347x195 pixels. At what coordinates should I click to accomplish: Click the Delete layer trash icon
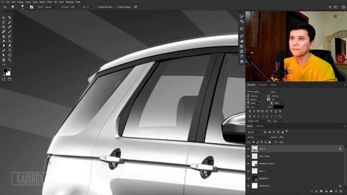point(341,191)
